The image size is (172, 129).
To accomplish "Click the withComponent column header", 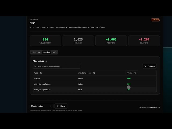I will pyautogui.click(x=85, y=73).
